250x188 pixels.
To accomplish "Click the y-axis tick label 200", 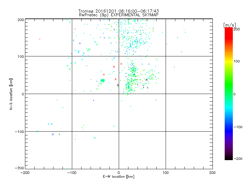I will (21, 20).
